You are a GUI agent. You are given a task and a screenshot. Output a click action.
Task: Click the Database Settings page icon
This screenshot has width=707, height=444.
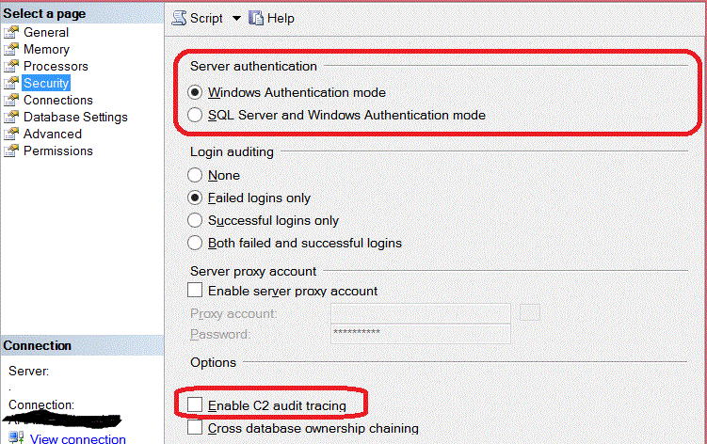11,118
